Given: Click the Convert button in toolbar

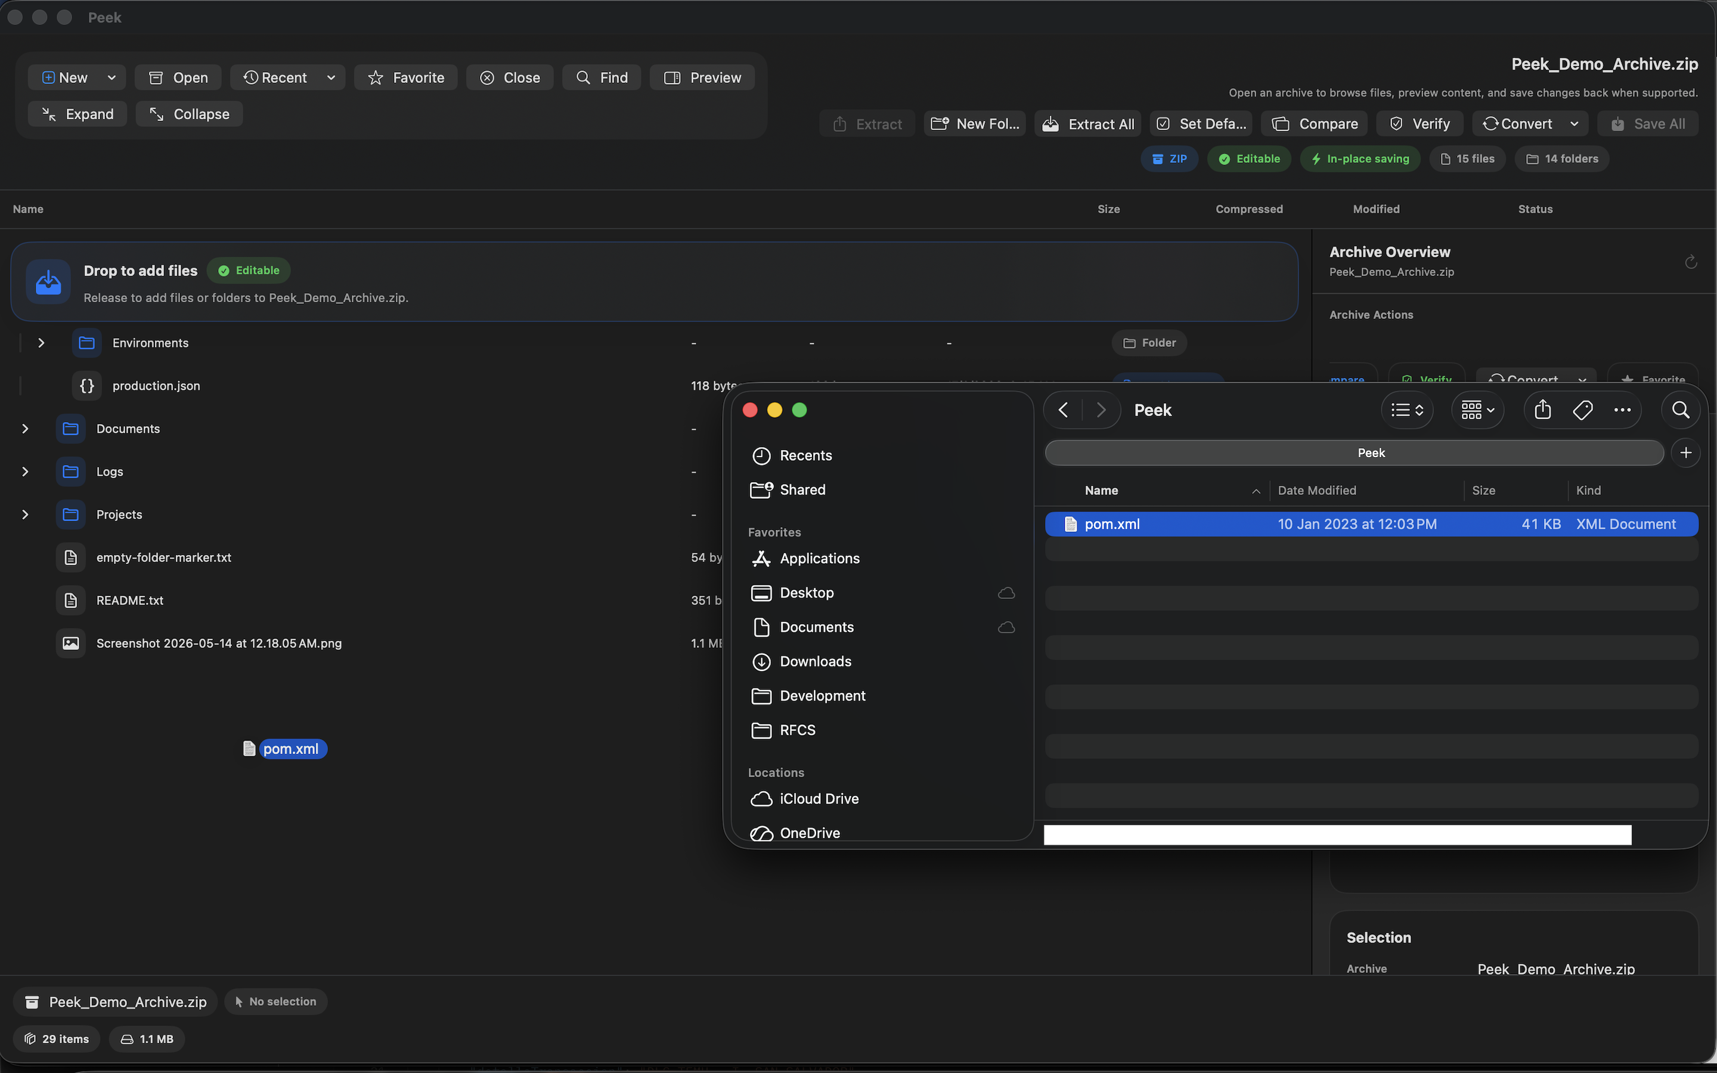Looking at the screenshot, I should pos(1517,123).
